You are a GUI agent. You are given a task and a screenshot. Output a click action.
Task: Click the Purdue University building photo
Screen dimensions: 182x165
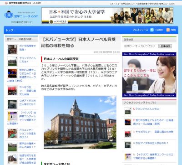coord(80,122)
